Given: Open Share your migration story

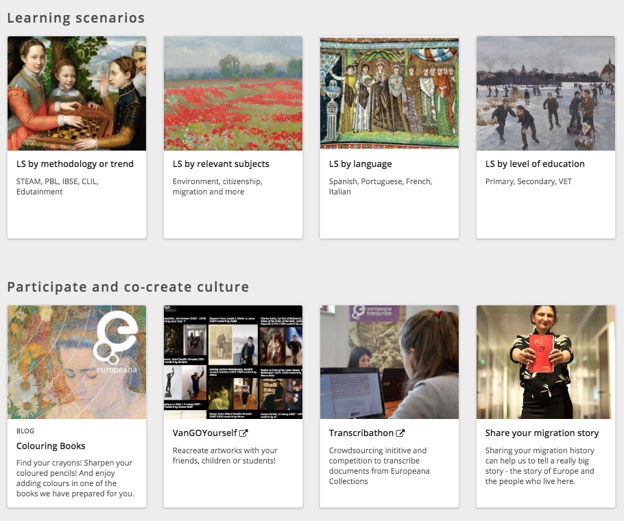Looking at the screenshot, I should pos(542,433).
